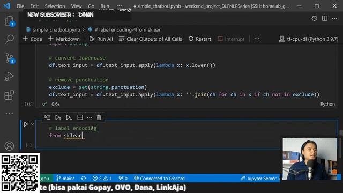343x193 pixels.
Task: Run by line in cell toolbar
Action: [x=47, y=117]
